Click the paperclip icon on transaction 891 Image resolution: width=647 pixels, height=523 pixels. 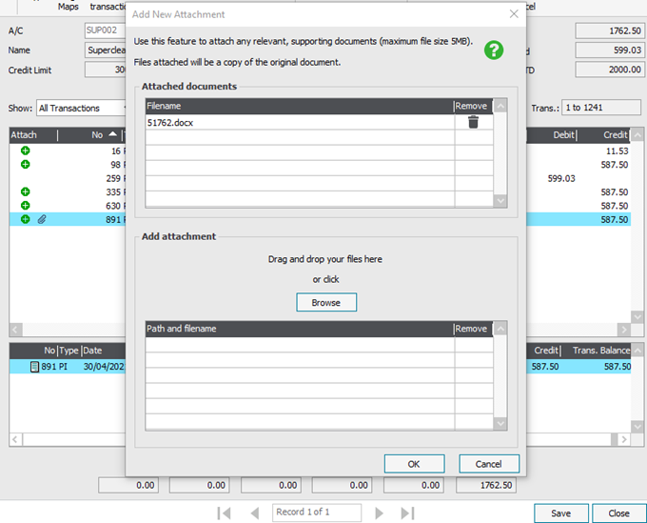[42, 219]
